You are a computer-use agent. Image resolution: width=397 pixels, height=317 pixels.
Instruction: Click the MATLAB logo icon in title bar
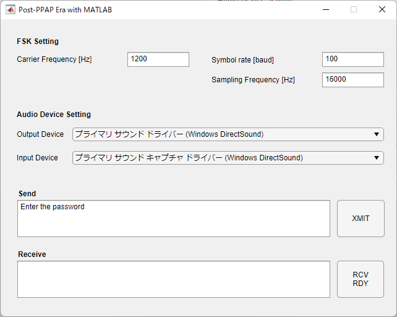pos(11,10)
